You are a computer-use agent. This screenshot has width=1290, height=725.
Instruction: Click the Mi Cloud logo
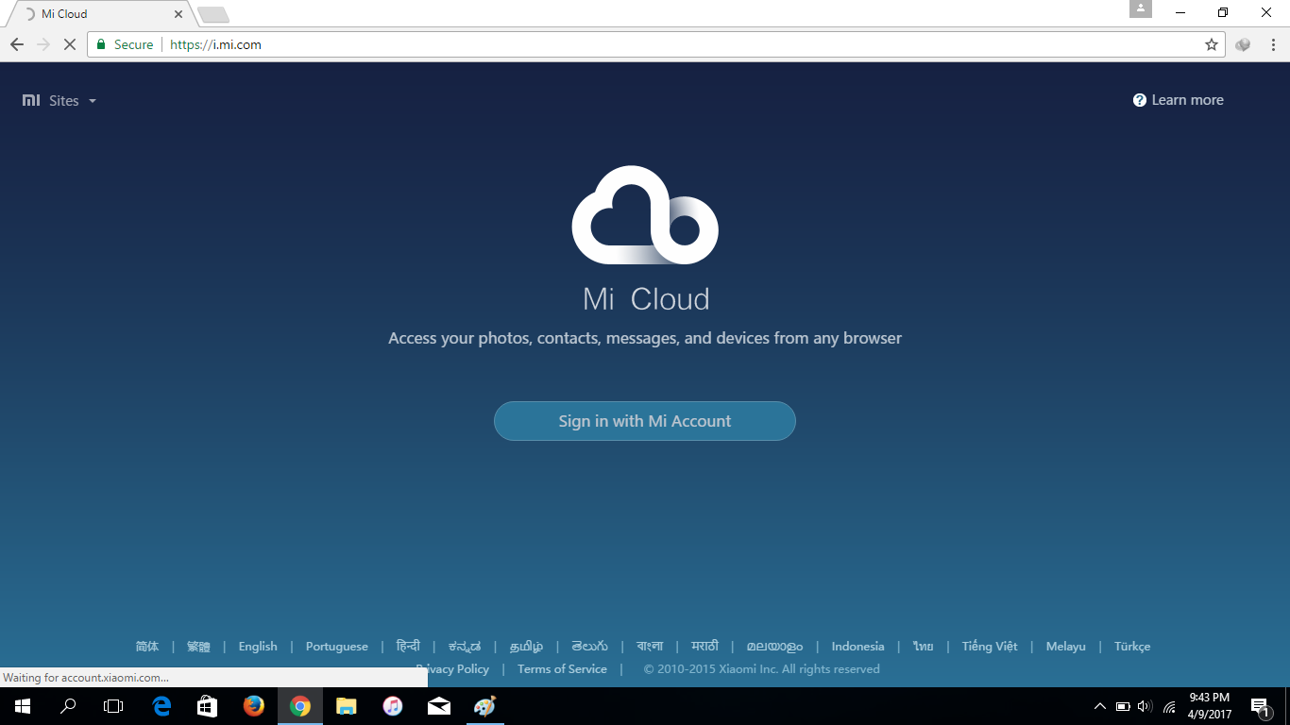pos(645,215)
